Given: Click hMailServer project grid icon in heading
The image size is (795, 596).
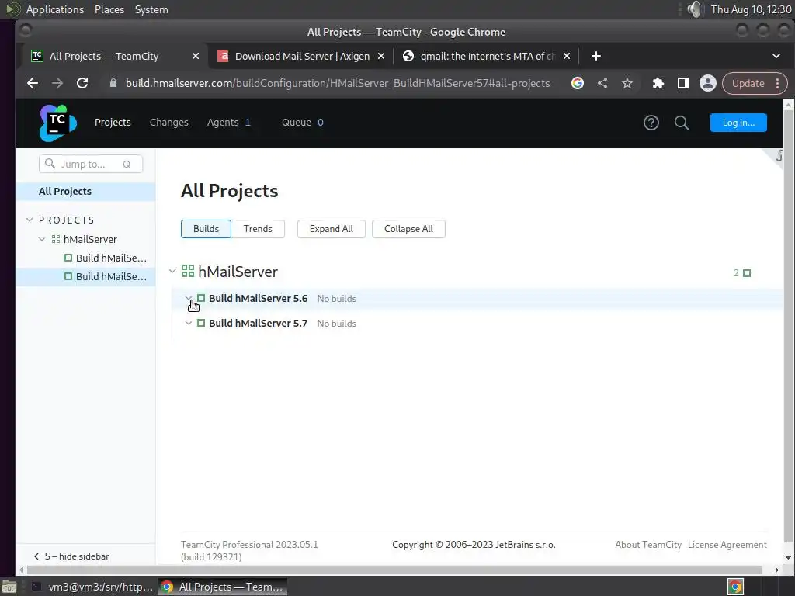Looking at the screenshot, I should [188, 271].
